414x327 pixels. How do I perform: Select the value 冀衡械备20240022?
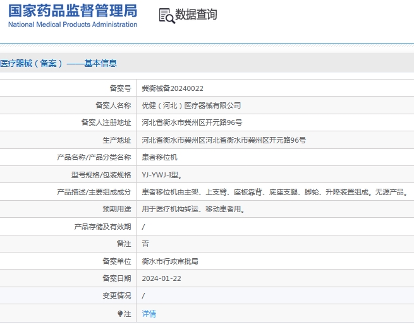pos(173,88)
